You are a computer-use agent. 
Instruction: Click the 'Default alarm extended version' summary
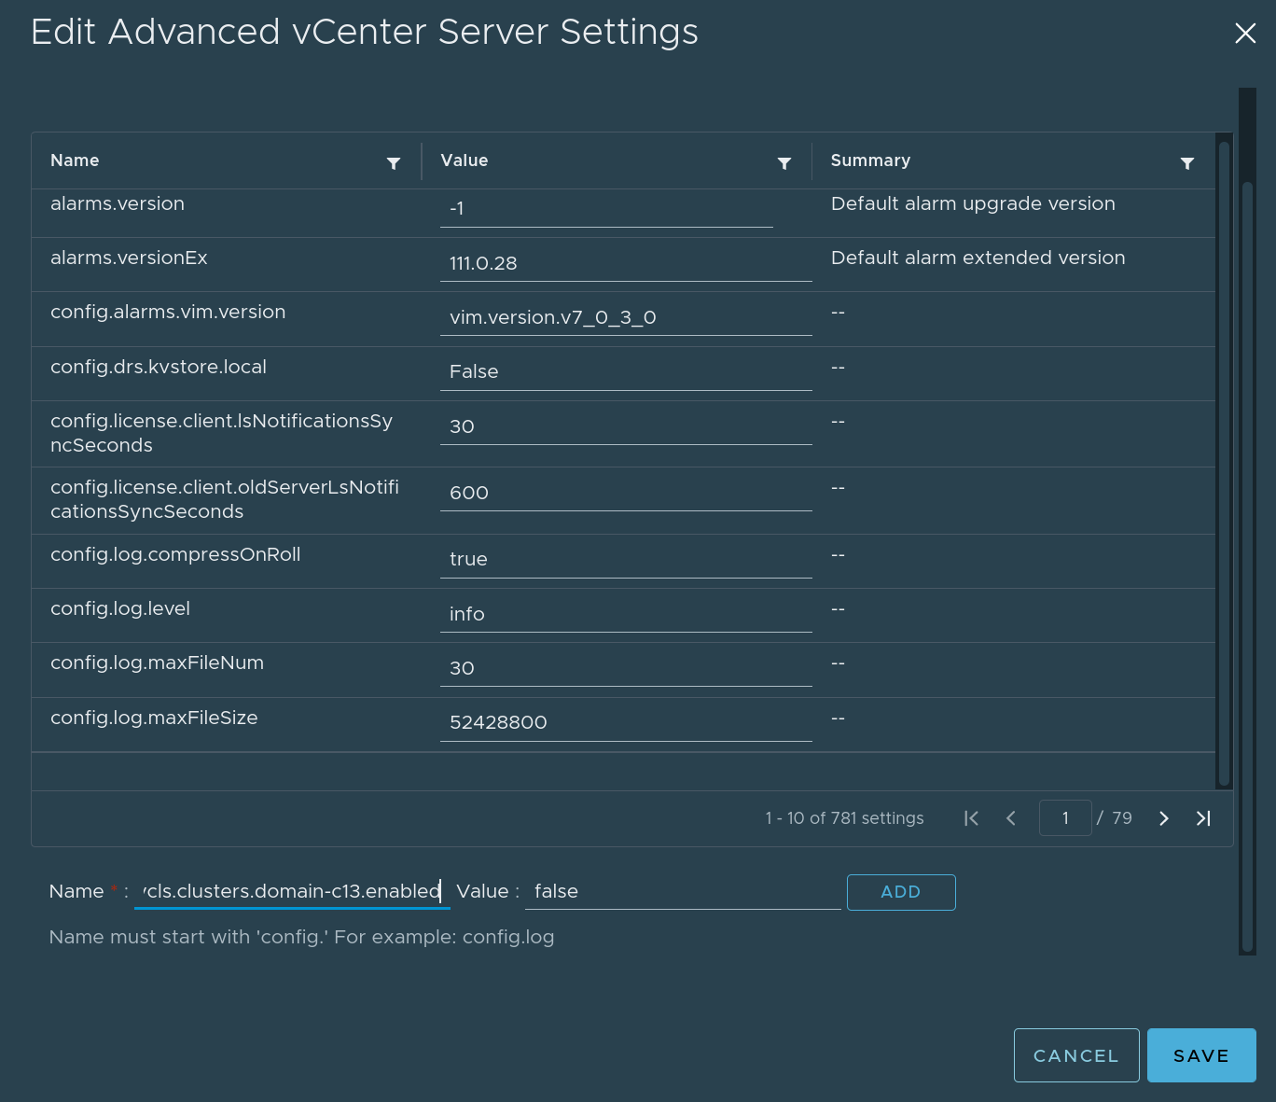pyautogui.click(x=978, y=258)
